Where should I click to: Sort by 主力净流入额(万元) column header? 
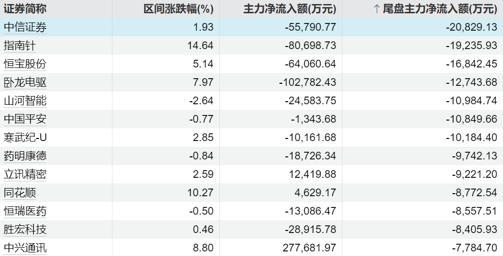pos(290,9)
